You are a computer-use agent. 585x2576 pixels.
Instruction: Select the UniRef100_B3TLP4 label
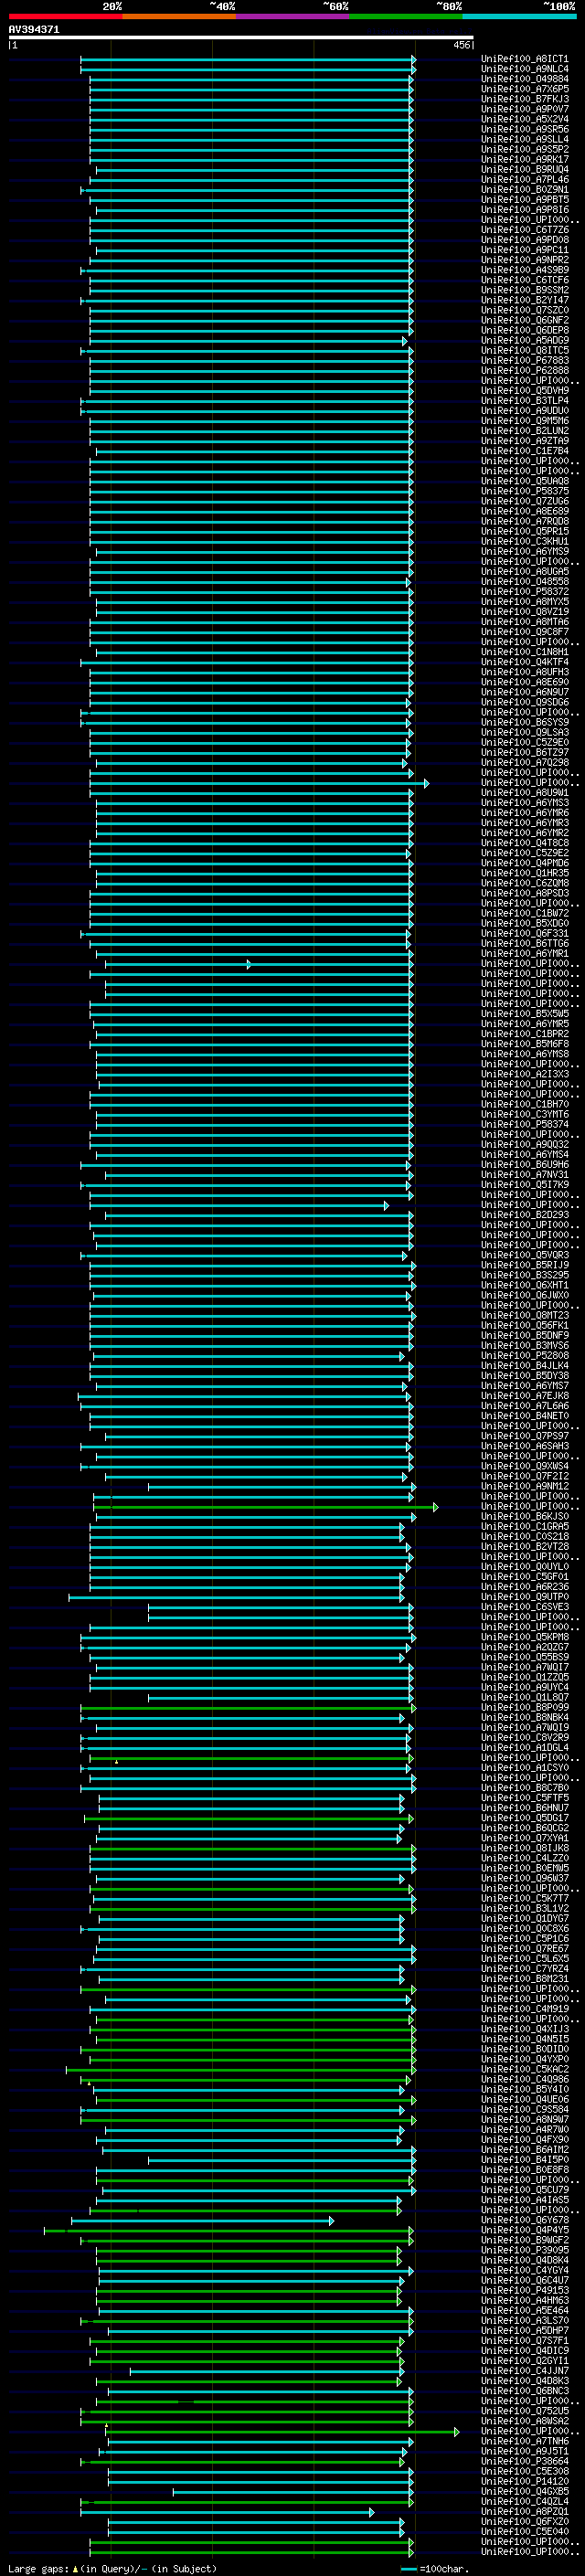click(x=525, y=401)
